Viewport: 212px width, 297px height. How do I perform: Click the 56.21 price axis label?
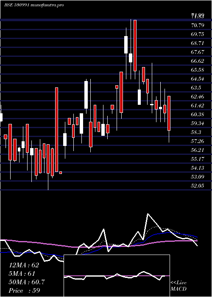point(198,150)
